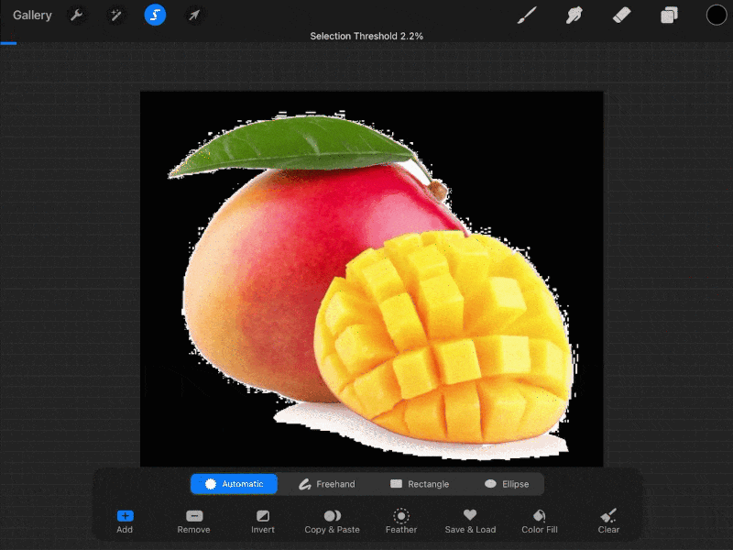This screenshot has height=550, width=733.
Task: Return to the Gallery
Action: [x=32, y=15]
